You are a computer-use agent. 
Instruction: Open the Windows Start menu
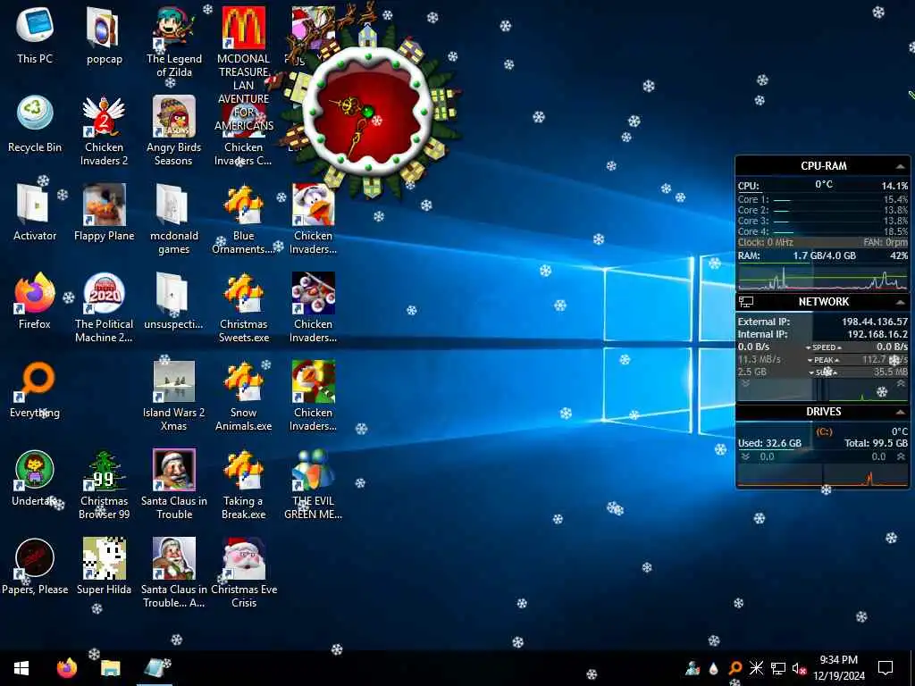tap(21, 668)
